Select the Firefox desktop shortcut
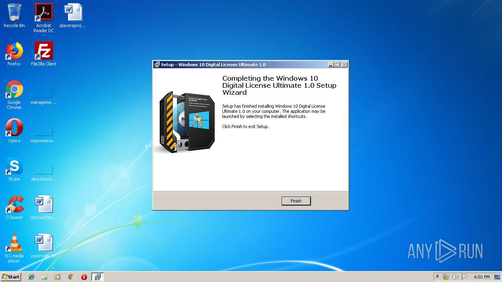Image resolution: width=502 pixels, height=282 pixels. (x=14, y=54)
